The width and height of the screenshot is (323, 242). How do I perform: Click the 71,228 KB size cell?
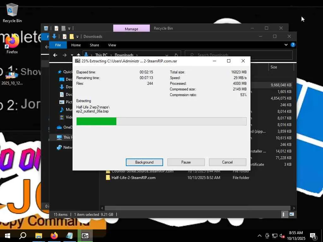284,158
